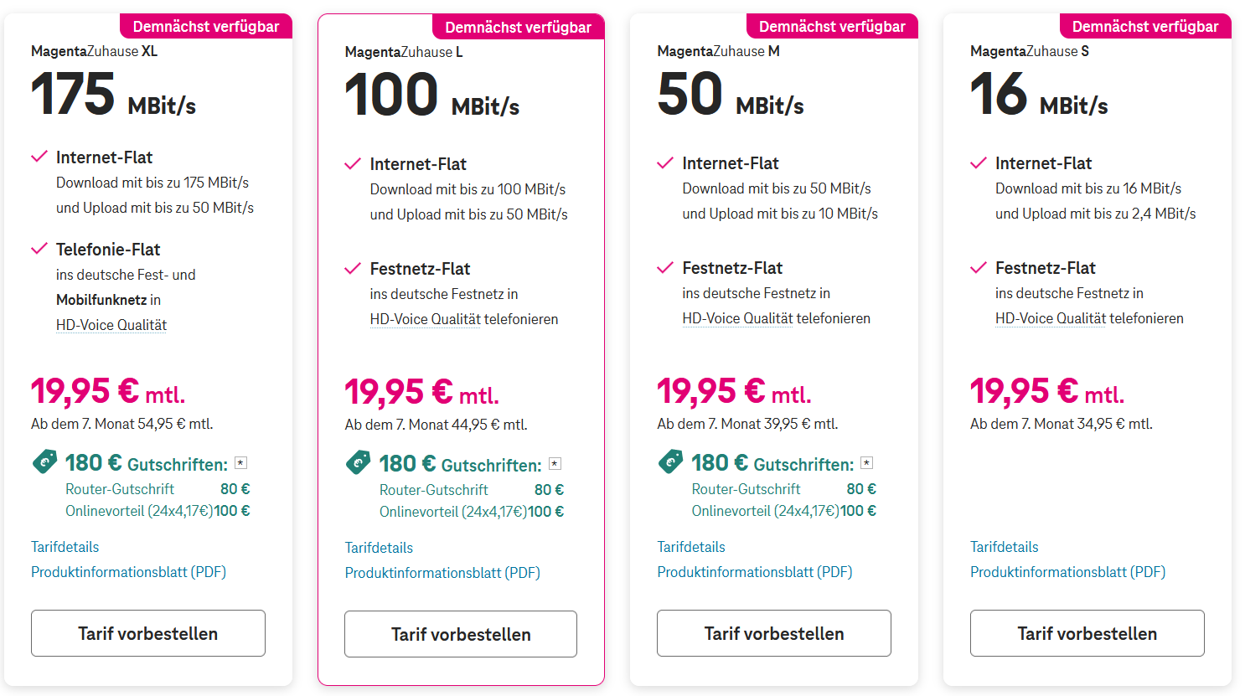Image resolution: width=1245 pixels, height=696 pixels.
Task: Open Produktinformationsblatt PDF for MagentaZuhause M
Action: (x=754, y=572)
